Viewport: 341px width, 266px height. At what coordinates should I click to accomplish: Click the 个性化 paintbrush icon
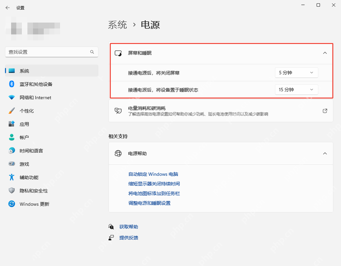pyautogui.click(x=11, y=111)
